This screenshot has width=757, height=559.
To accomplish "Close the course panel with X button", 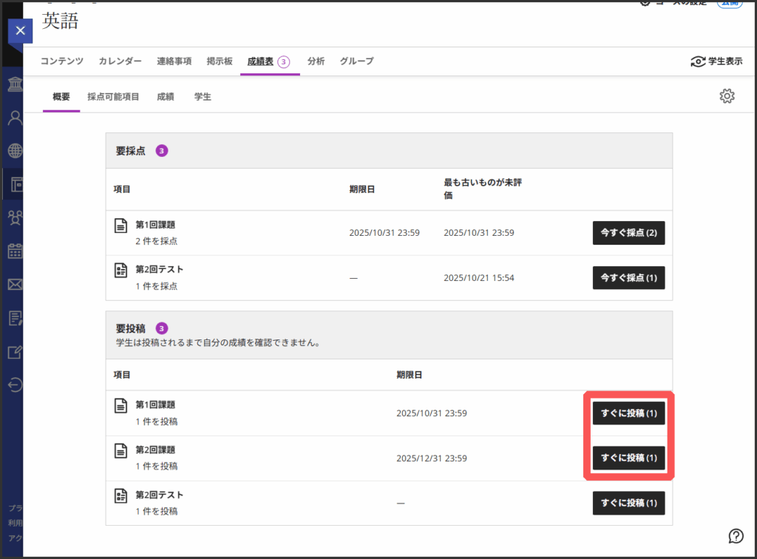I will [x=20, y=31].
